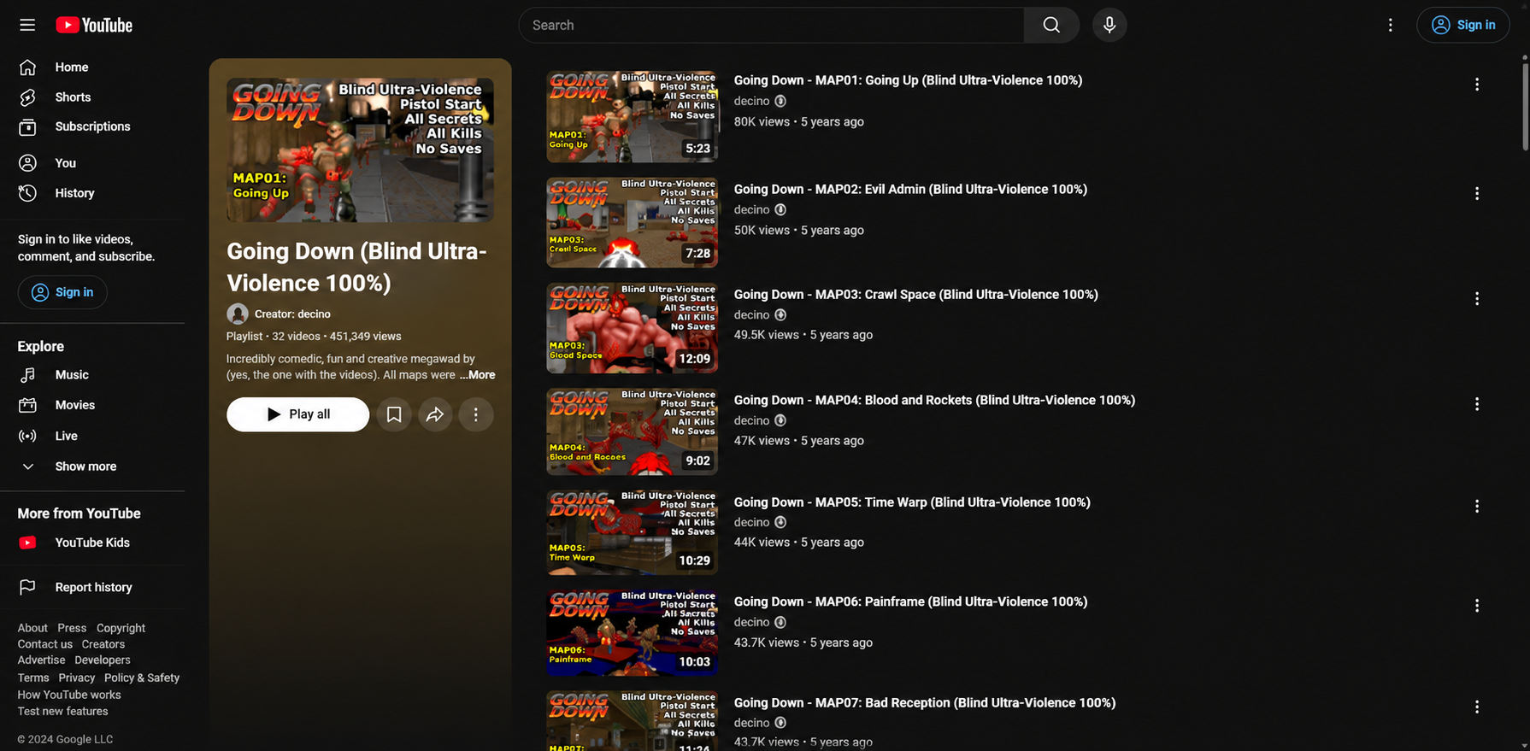This screenshot has width=1530, height=751.
Task: Open action menu for MAP04 video
Action: pyautogui.click(x=1477, y=404)
